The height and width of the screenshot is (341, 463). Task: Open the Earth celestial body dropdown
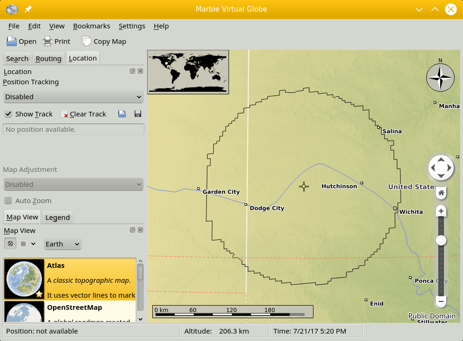click(62, 244)
